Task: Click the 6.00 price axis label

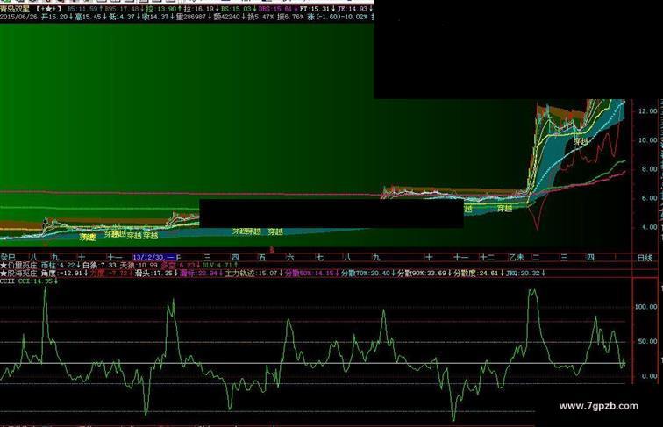Action: 650,198
